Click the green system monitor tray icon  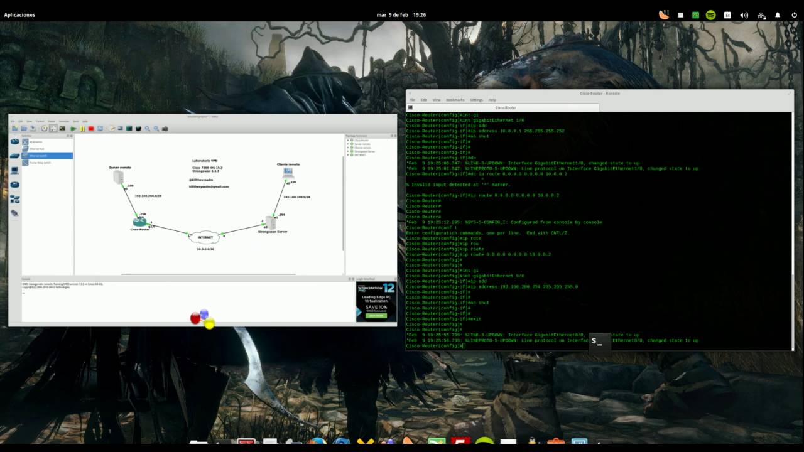[695, 15]
